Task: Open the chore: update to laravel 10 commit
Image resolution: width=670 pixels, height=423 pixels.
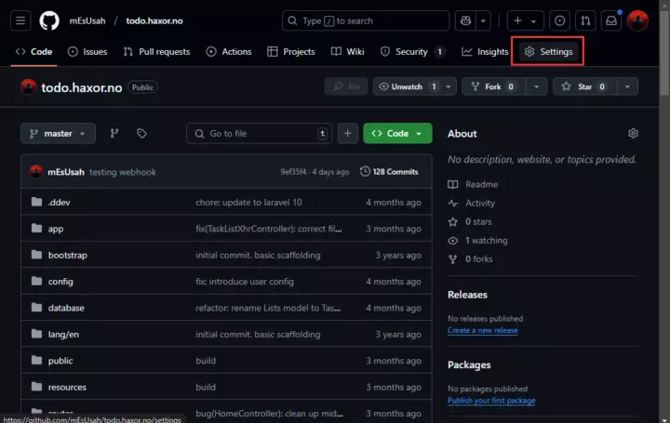Action: (248, 203)
